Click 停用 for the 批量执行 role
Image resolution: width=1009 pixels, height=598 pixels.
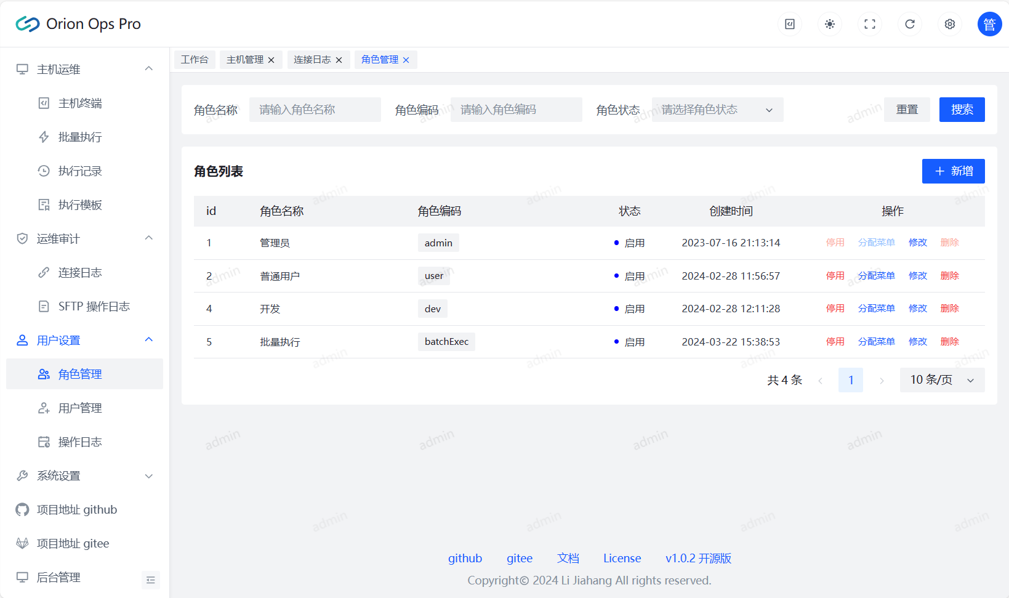[x=835, y=342]
